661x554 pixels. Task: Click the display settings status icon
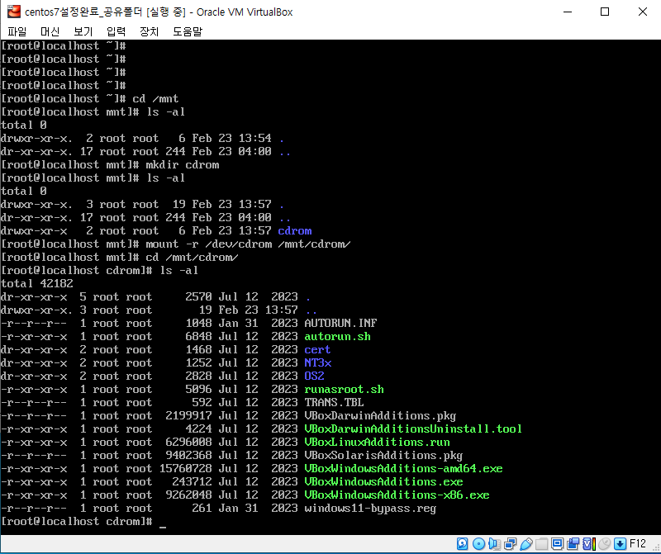[x=557, y=544]
